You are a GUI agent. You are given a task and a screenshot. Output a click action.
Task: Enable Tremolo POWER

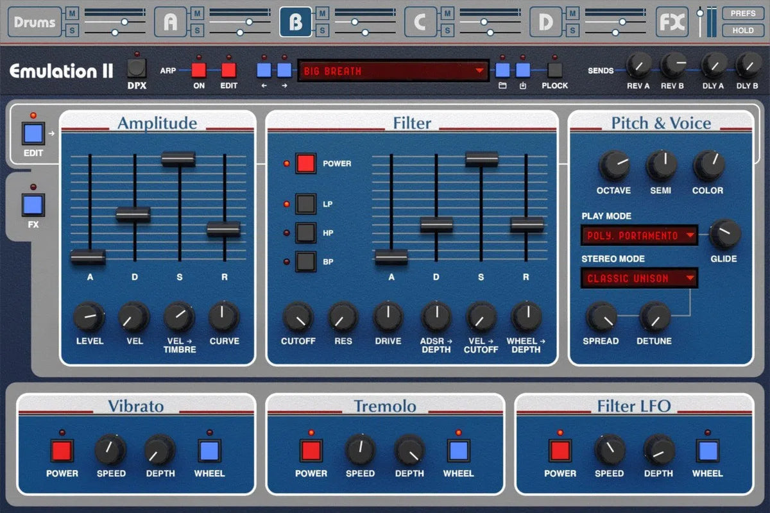coord(311,451)
